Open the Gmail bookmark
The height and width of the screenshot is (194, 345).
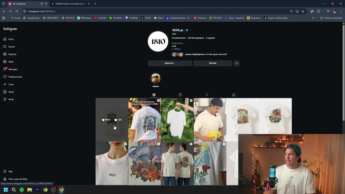tap(15, 18)
